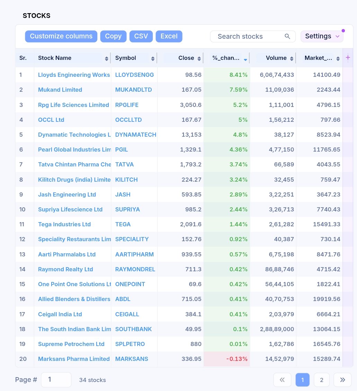Open Kilitch Drugs (india) stock link

point(74,180)
